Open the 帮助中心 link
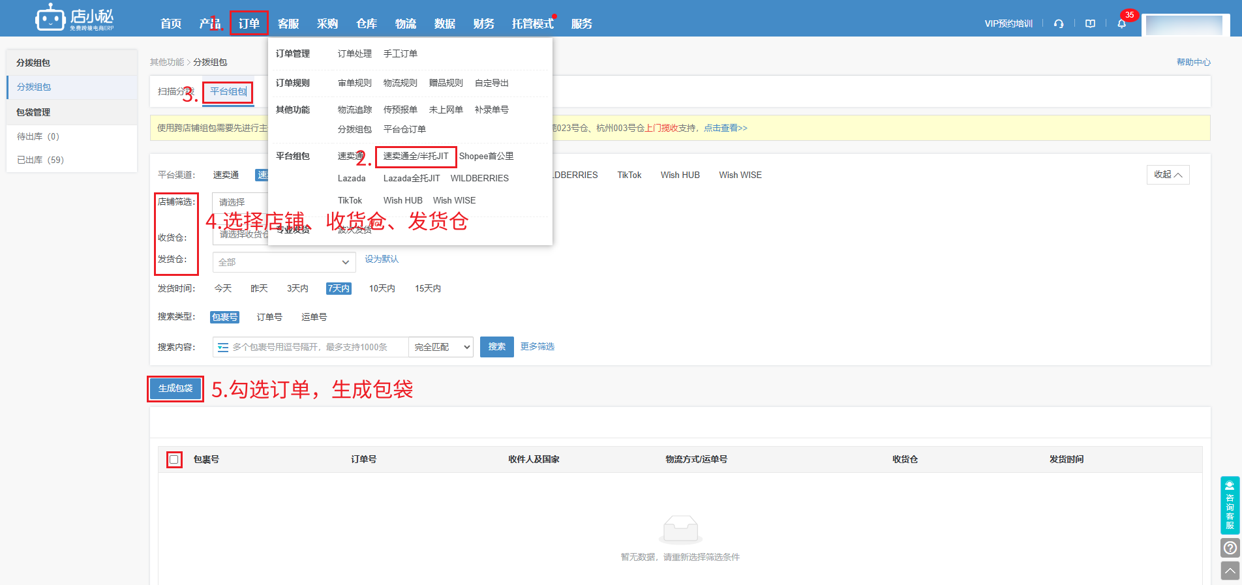 coord(1194,63)
